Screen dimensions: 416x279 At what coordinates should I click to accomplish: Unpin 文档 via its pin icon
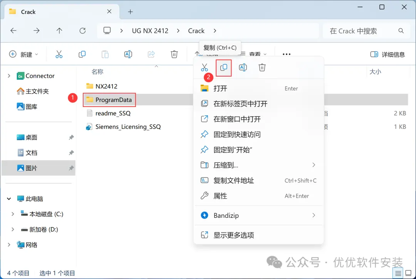point(71,153)
